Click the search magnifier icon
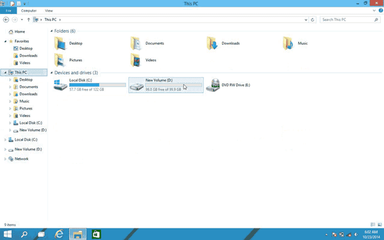Image resolution: width=384 pixels, height=240 pixels. pos(376,20)
